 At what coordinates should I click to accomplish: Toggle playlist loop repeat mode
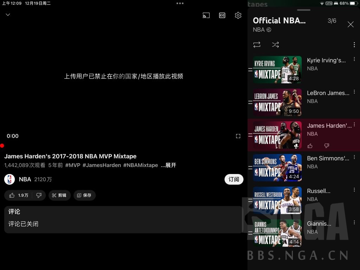pyautogui.click(x=257, y=45)
